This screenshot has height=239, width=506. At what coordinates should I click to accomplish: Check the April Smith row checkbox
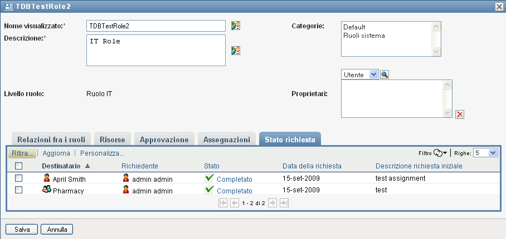pos(18,178)
